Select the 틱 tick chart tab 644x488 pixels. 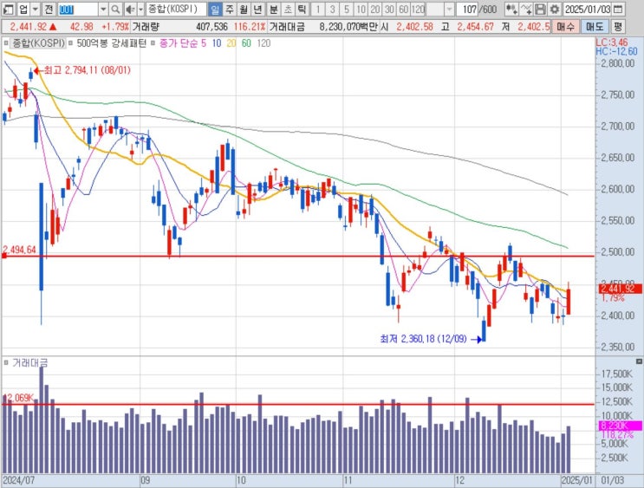(x=302, y=9)
